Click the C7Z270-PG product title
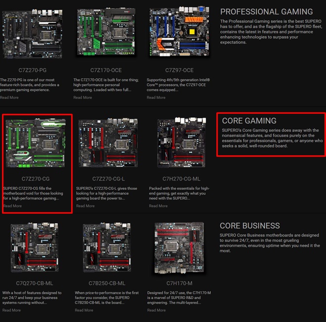 click(33, 70)
